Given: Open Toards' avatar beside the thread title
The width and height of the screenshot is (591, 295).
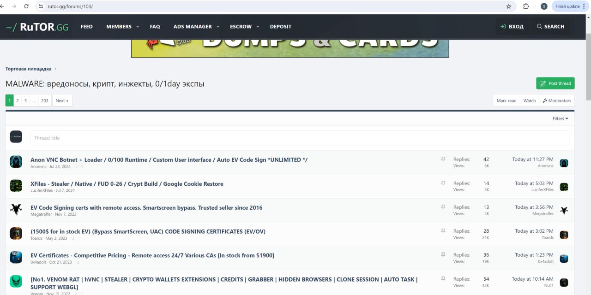Looking at the screenshot, I should click(16, 233).
